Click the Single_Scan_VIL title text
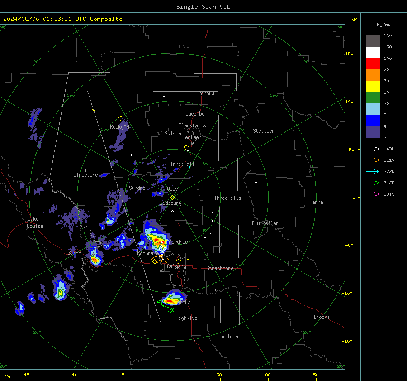 [203, 7]
